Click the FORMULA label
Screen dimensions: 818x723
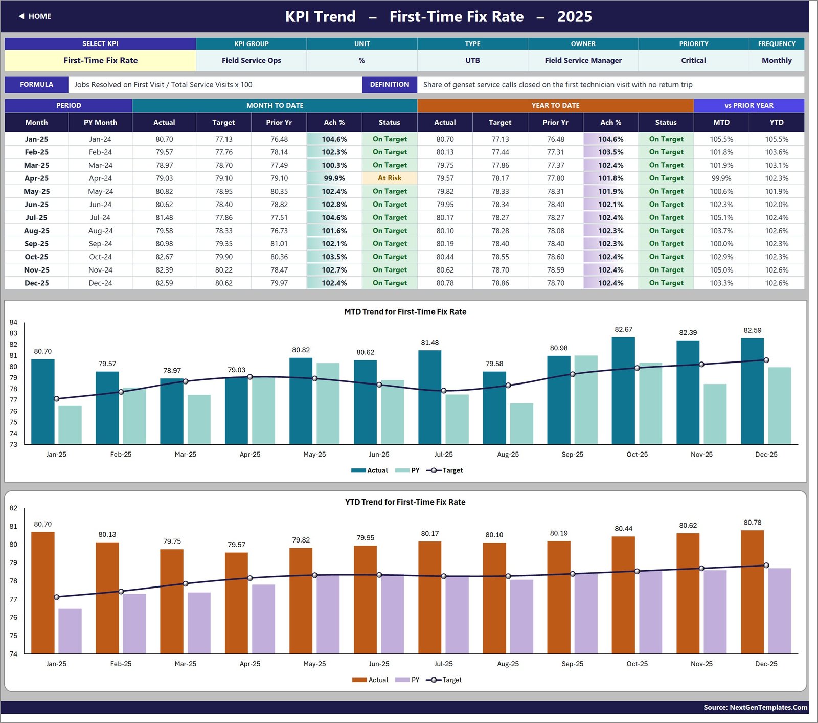36,85
